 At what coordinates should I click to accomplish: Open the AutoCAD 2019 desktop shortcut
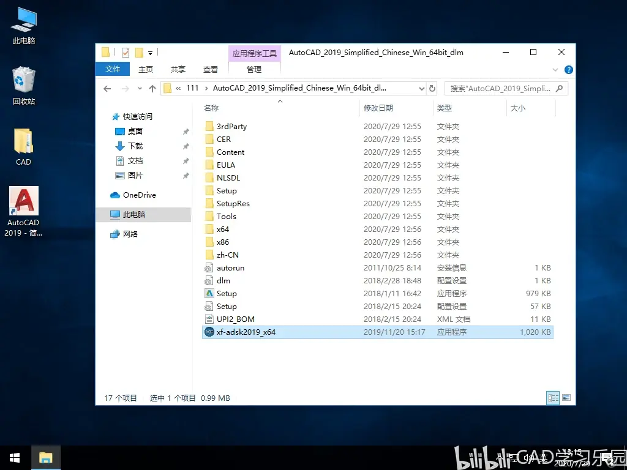pyautogui.click(x=24, y=212)
